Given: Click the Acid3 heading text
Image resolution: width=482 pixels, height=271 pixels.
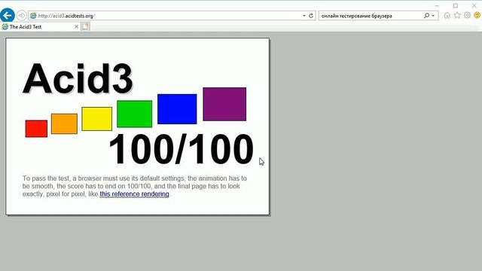Looking at the screenshot, I should click(x=78, y=79).
